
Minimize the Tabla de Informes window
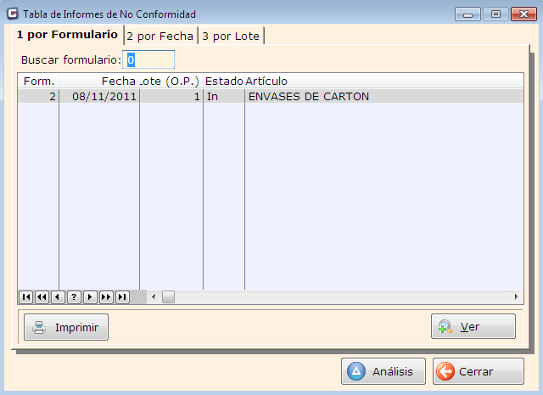click(467, 14)
